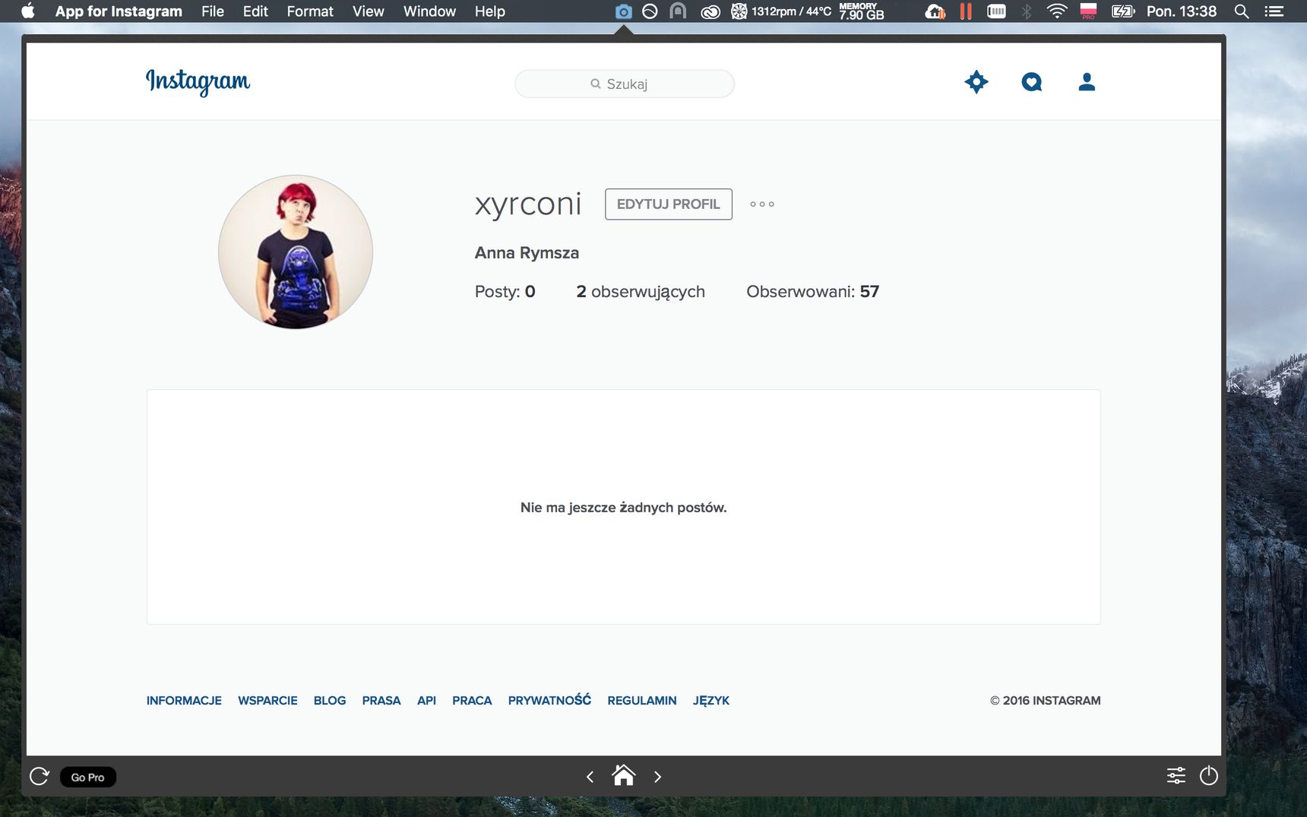The image size is (1307, 817).
Task: Click the xyrconi username heading
Action: click(x=528, y=204)
